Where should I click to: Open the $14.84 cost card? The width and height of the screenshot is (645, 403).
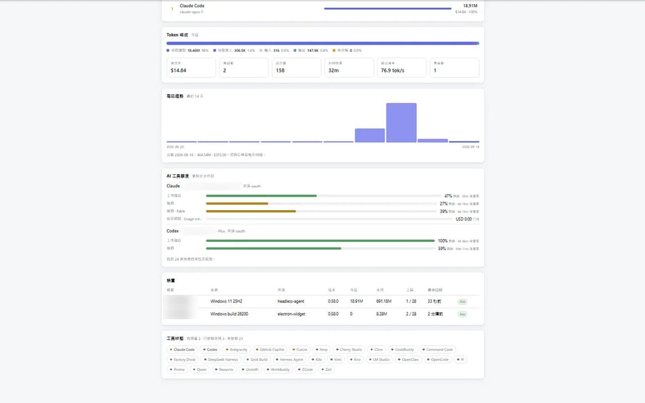click(x=191, y=68)
